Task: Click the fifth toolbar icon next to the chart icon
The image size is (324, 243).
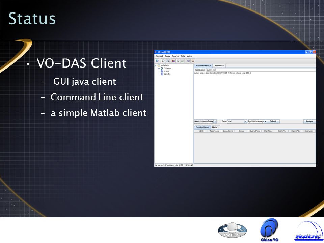Action: 178,61
